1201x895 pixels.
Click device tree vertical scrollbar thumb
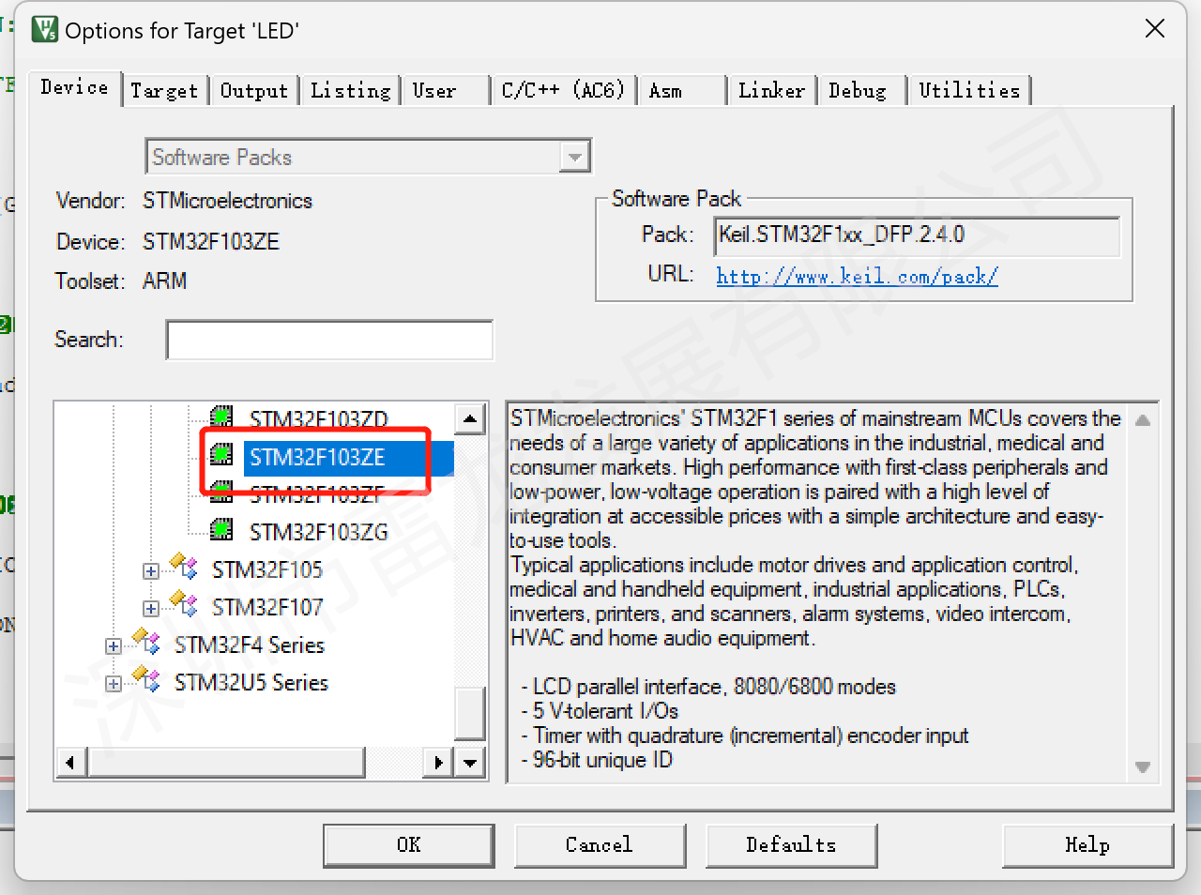tap(470, 712)
